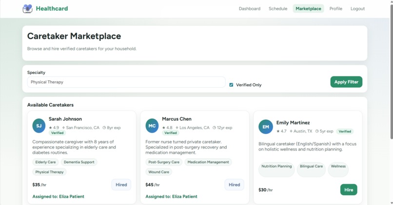The height and width of the screenshot is (205, 393).
Task: Click the $45 /hr rate
Action: point(153,185)
